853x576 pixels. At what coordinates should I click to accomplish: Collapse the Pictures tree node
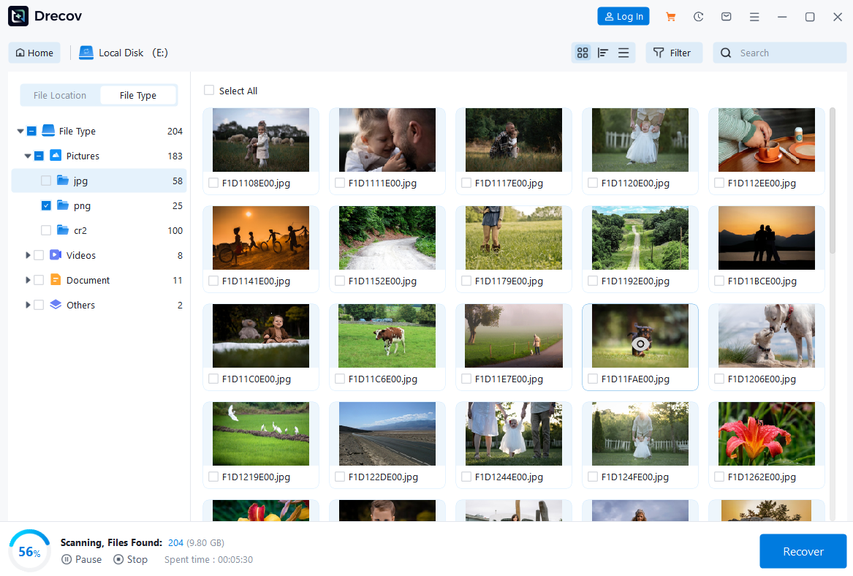(x=28, y=156)
